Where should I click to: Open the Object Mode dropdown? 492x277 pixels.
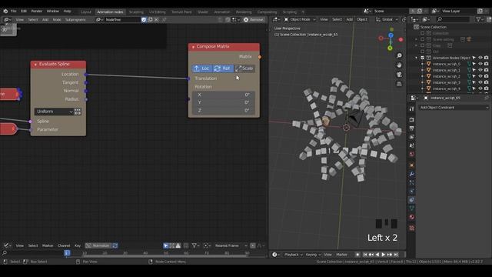coord(300,19)
